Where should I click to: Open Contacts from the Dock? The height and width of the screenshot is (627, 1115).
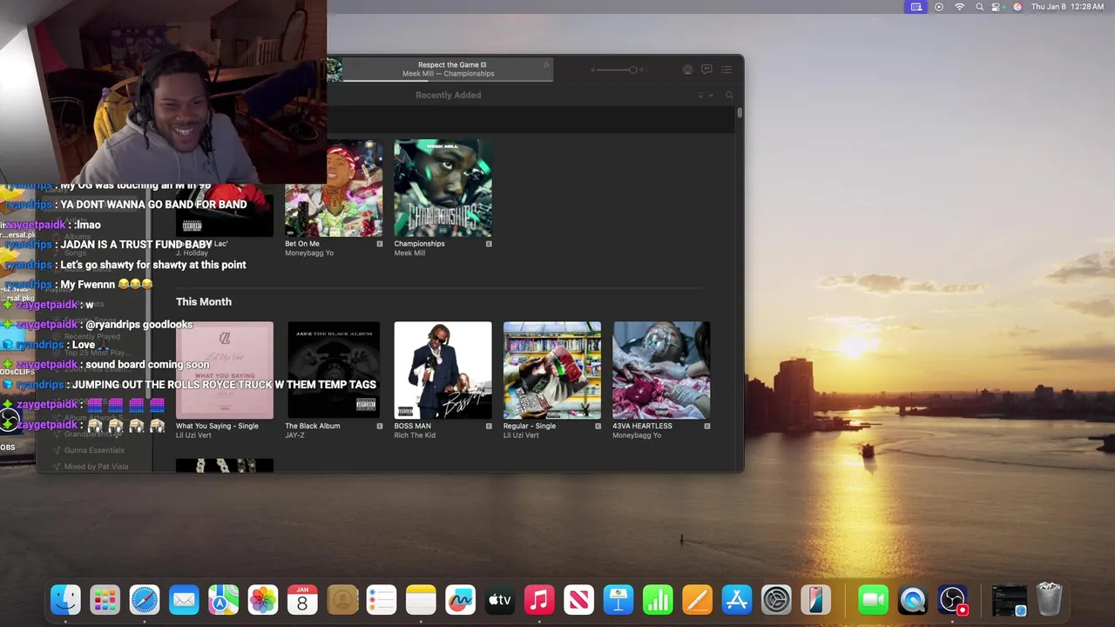342,599
